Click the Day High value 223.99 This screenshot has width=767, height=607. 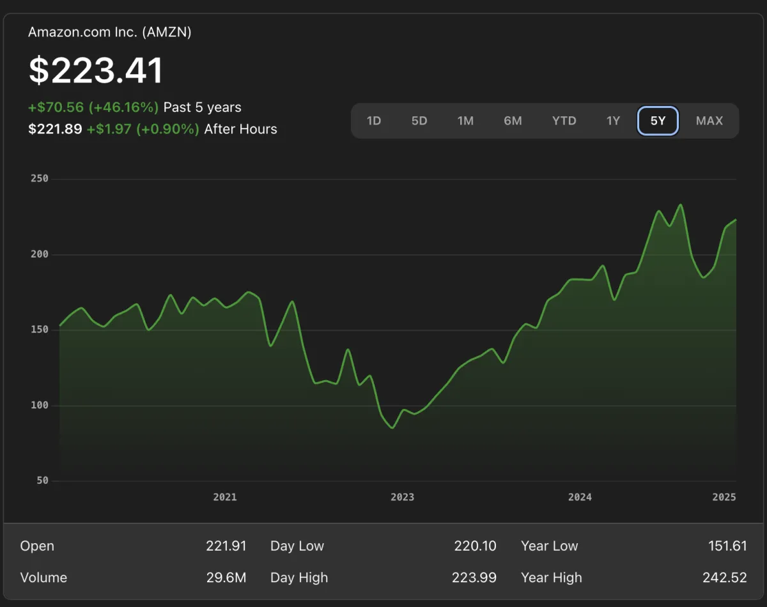click(474, 578)
